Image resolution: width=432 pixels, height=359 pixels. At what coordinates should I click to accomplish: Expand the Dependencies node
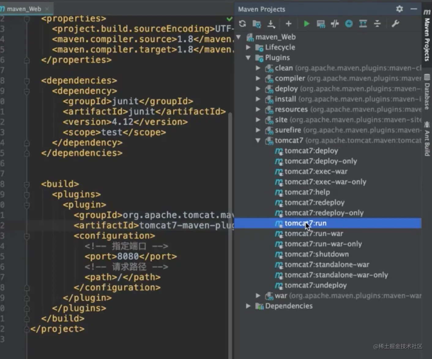coord(248,306)
